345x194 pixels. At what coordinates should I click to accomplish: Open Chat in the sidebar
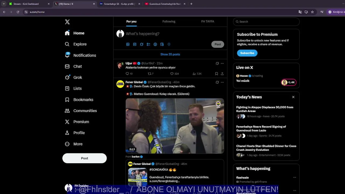coord(73,66)
